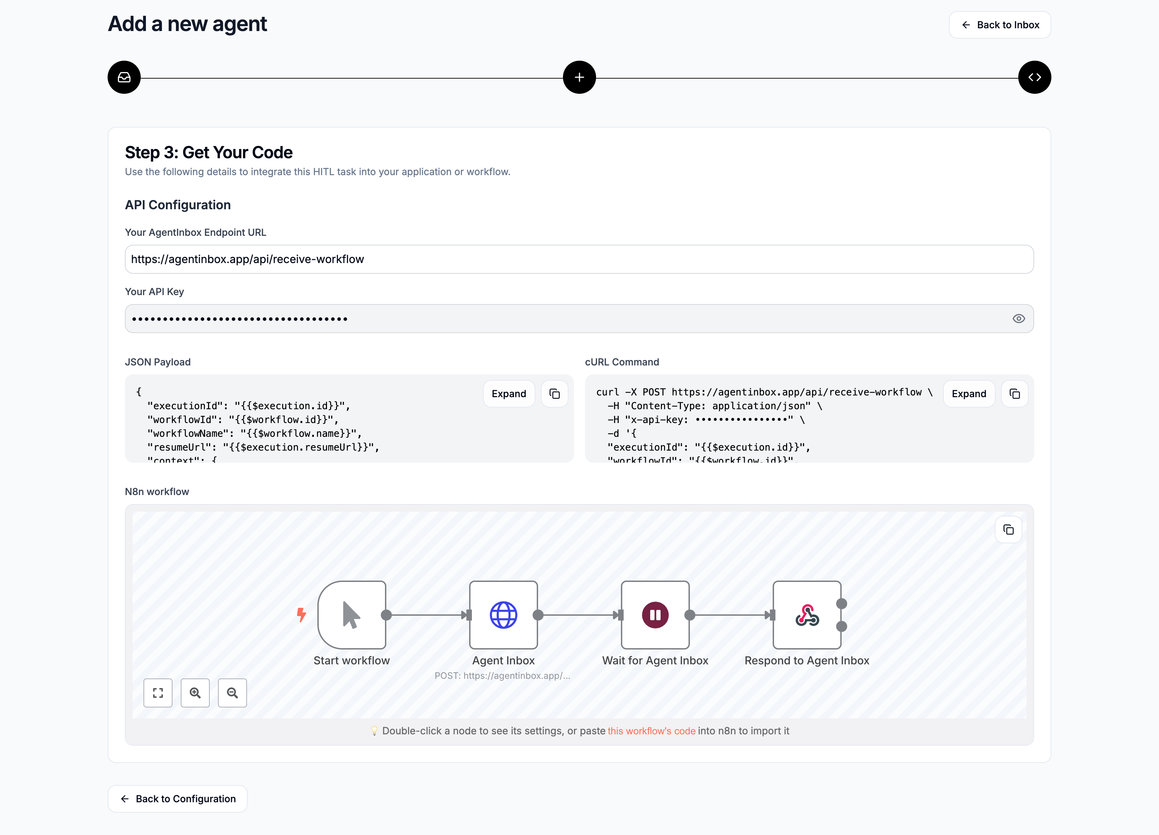This screenshot has width=1159, height=835.
Task: Copy the n8n workflow code
Action: (x=1008, y=530)
